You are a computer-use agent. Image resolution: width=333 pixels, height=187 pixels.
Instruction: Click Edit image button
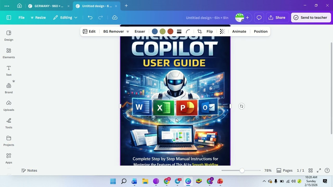(89, 31)
